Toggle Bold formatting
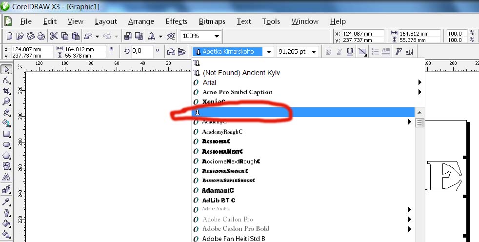Image resolution: width=479 pixels, height=242 pixels. [328, 52]
